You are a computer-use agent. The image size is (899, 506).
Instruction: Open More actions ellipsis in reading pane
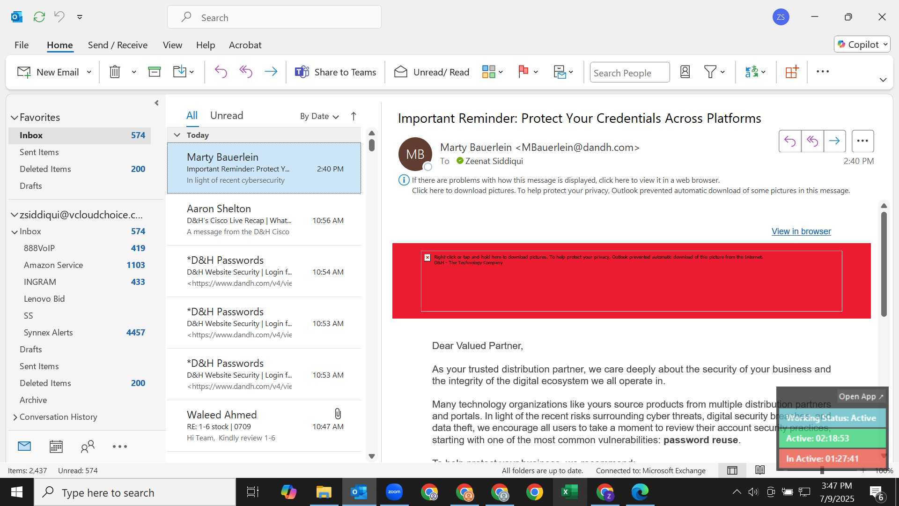click(862, 141)
